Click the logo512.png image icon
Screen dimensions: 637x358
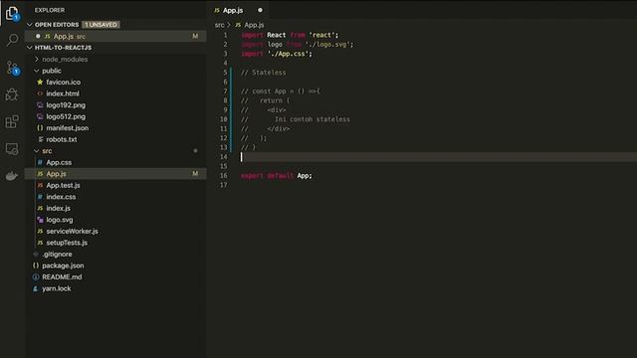point(40,116)
